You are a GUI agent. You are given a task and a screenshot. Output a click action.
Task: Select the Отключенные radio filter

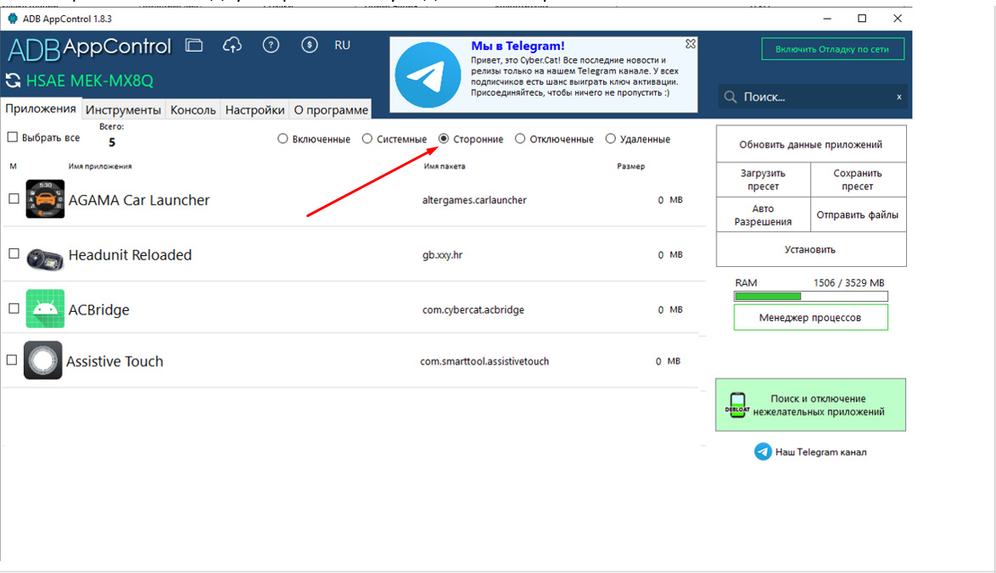click(520, 139)
